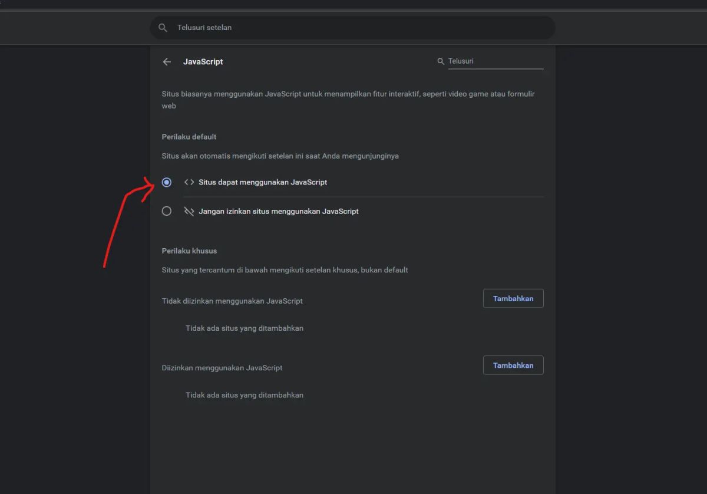The height and width of the screenshot is (494, 707).
Task: Click the magnifier icon in the top search bar
Action: click(x=163, y=27)
